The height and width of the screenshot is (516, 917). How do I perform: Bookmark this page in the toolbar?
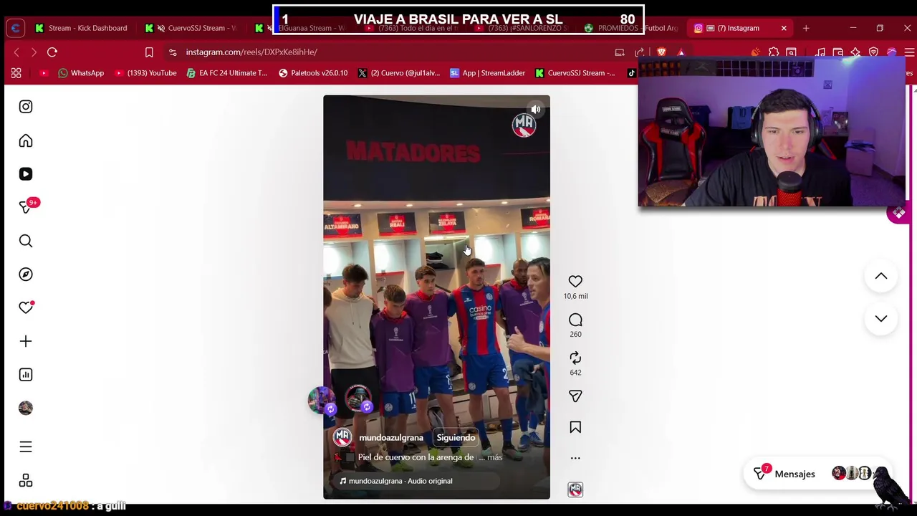point(149,52)
